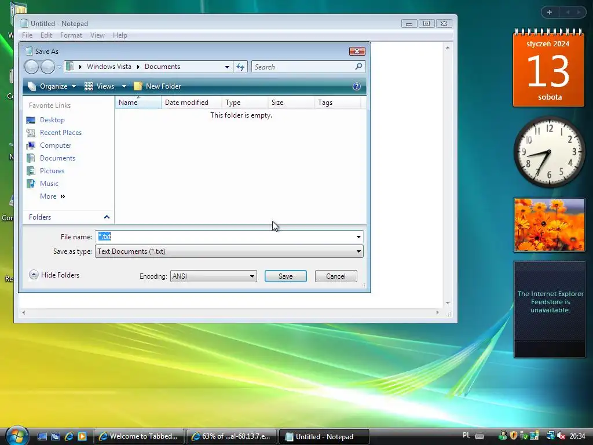The image size is (593, 445).
Task: Click Notepad vertical scrollbar up arrow
Action: [448, 48]
